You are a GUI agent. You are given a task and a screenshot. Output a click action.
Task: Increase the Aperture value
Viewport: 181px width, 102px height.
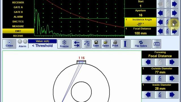coord(174,13)
